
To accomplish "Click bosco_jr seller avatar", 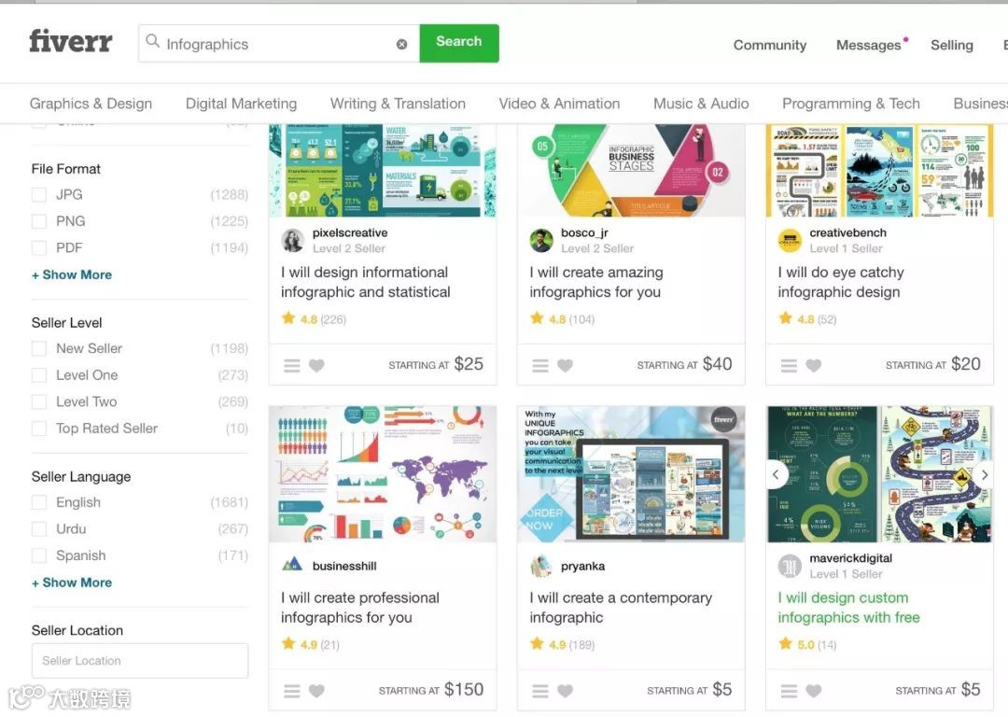I will [541, 241].
